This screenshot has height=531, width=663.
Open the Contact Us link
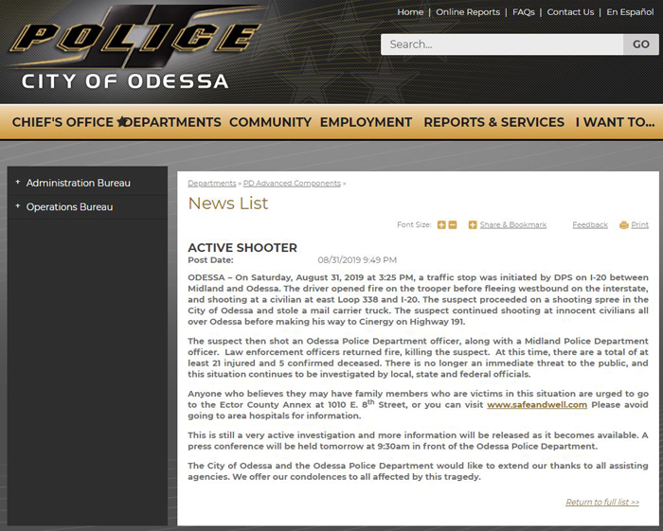(570, 12)
